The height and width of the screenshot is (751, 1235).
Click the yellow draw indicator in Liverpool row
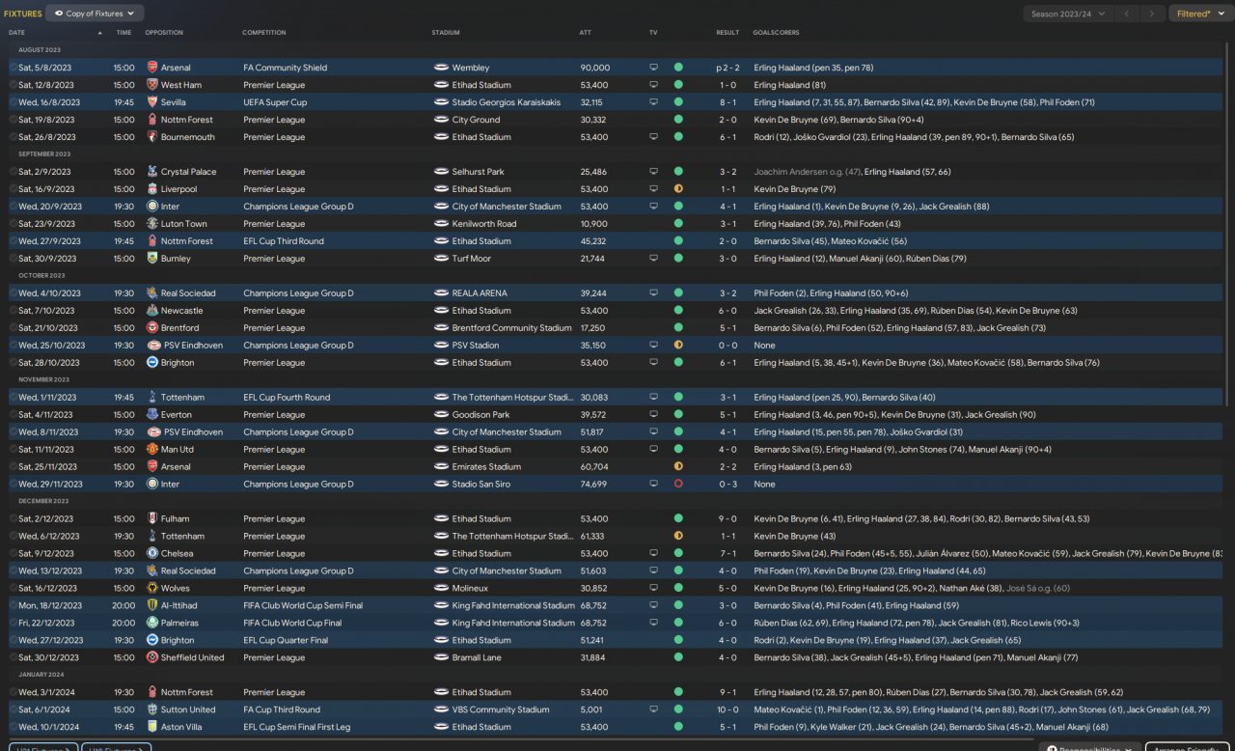tap(678, 189)
